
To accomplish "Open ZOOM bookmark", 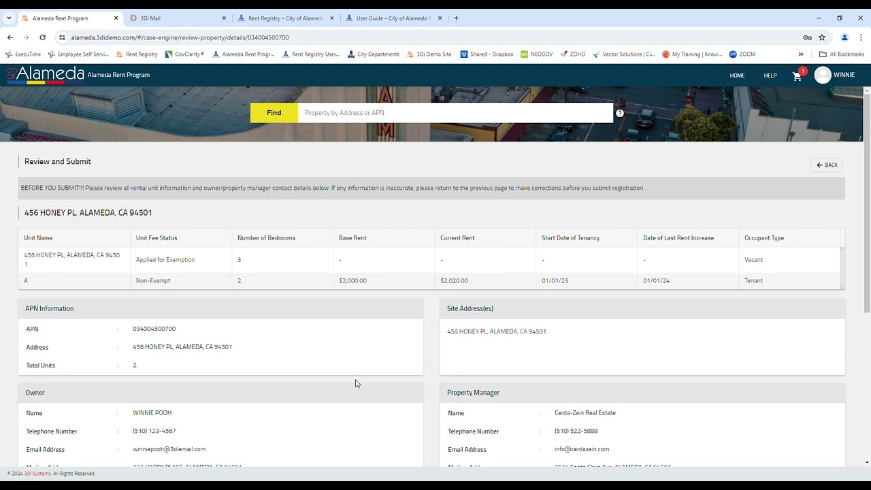I will pos(742,54).
